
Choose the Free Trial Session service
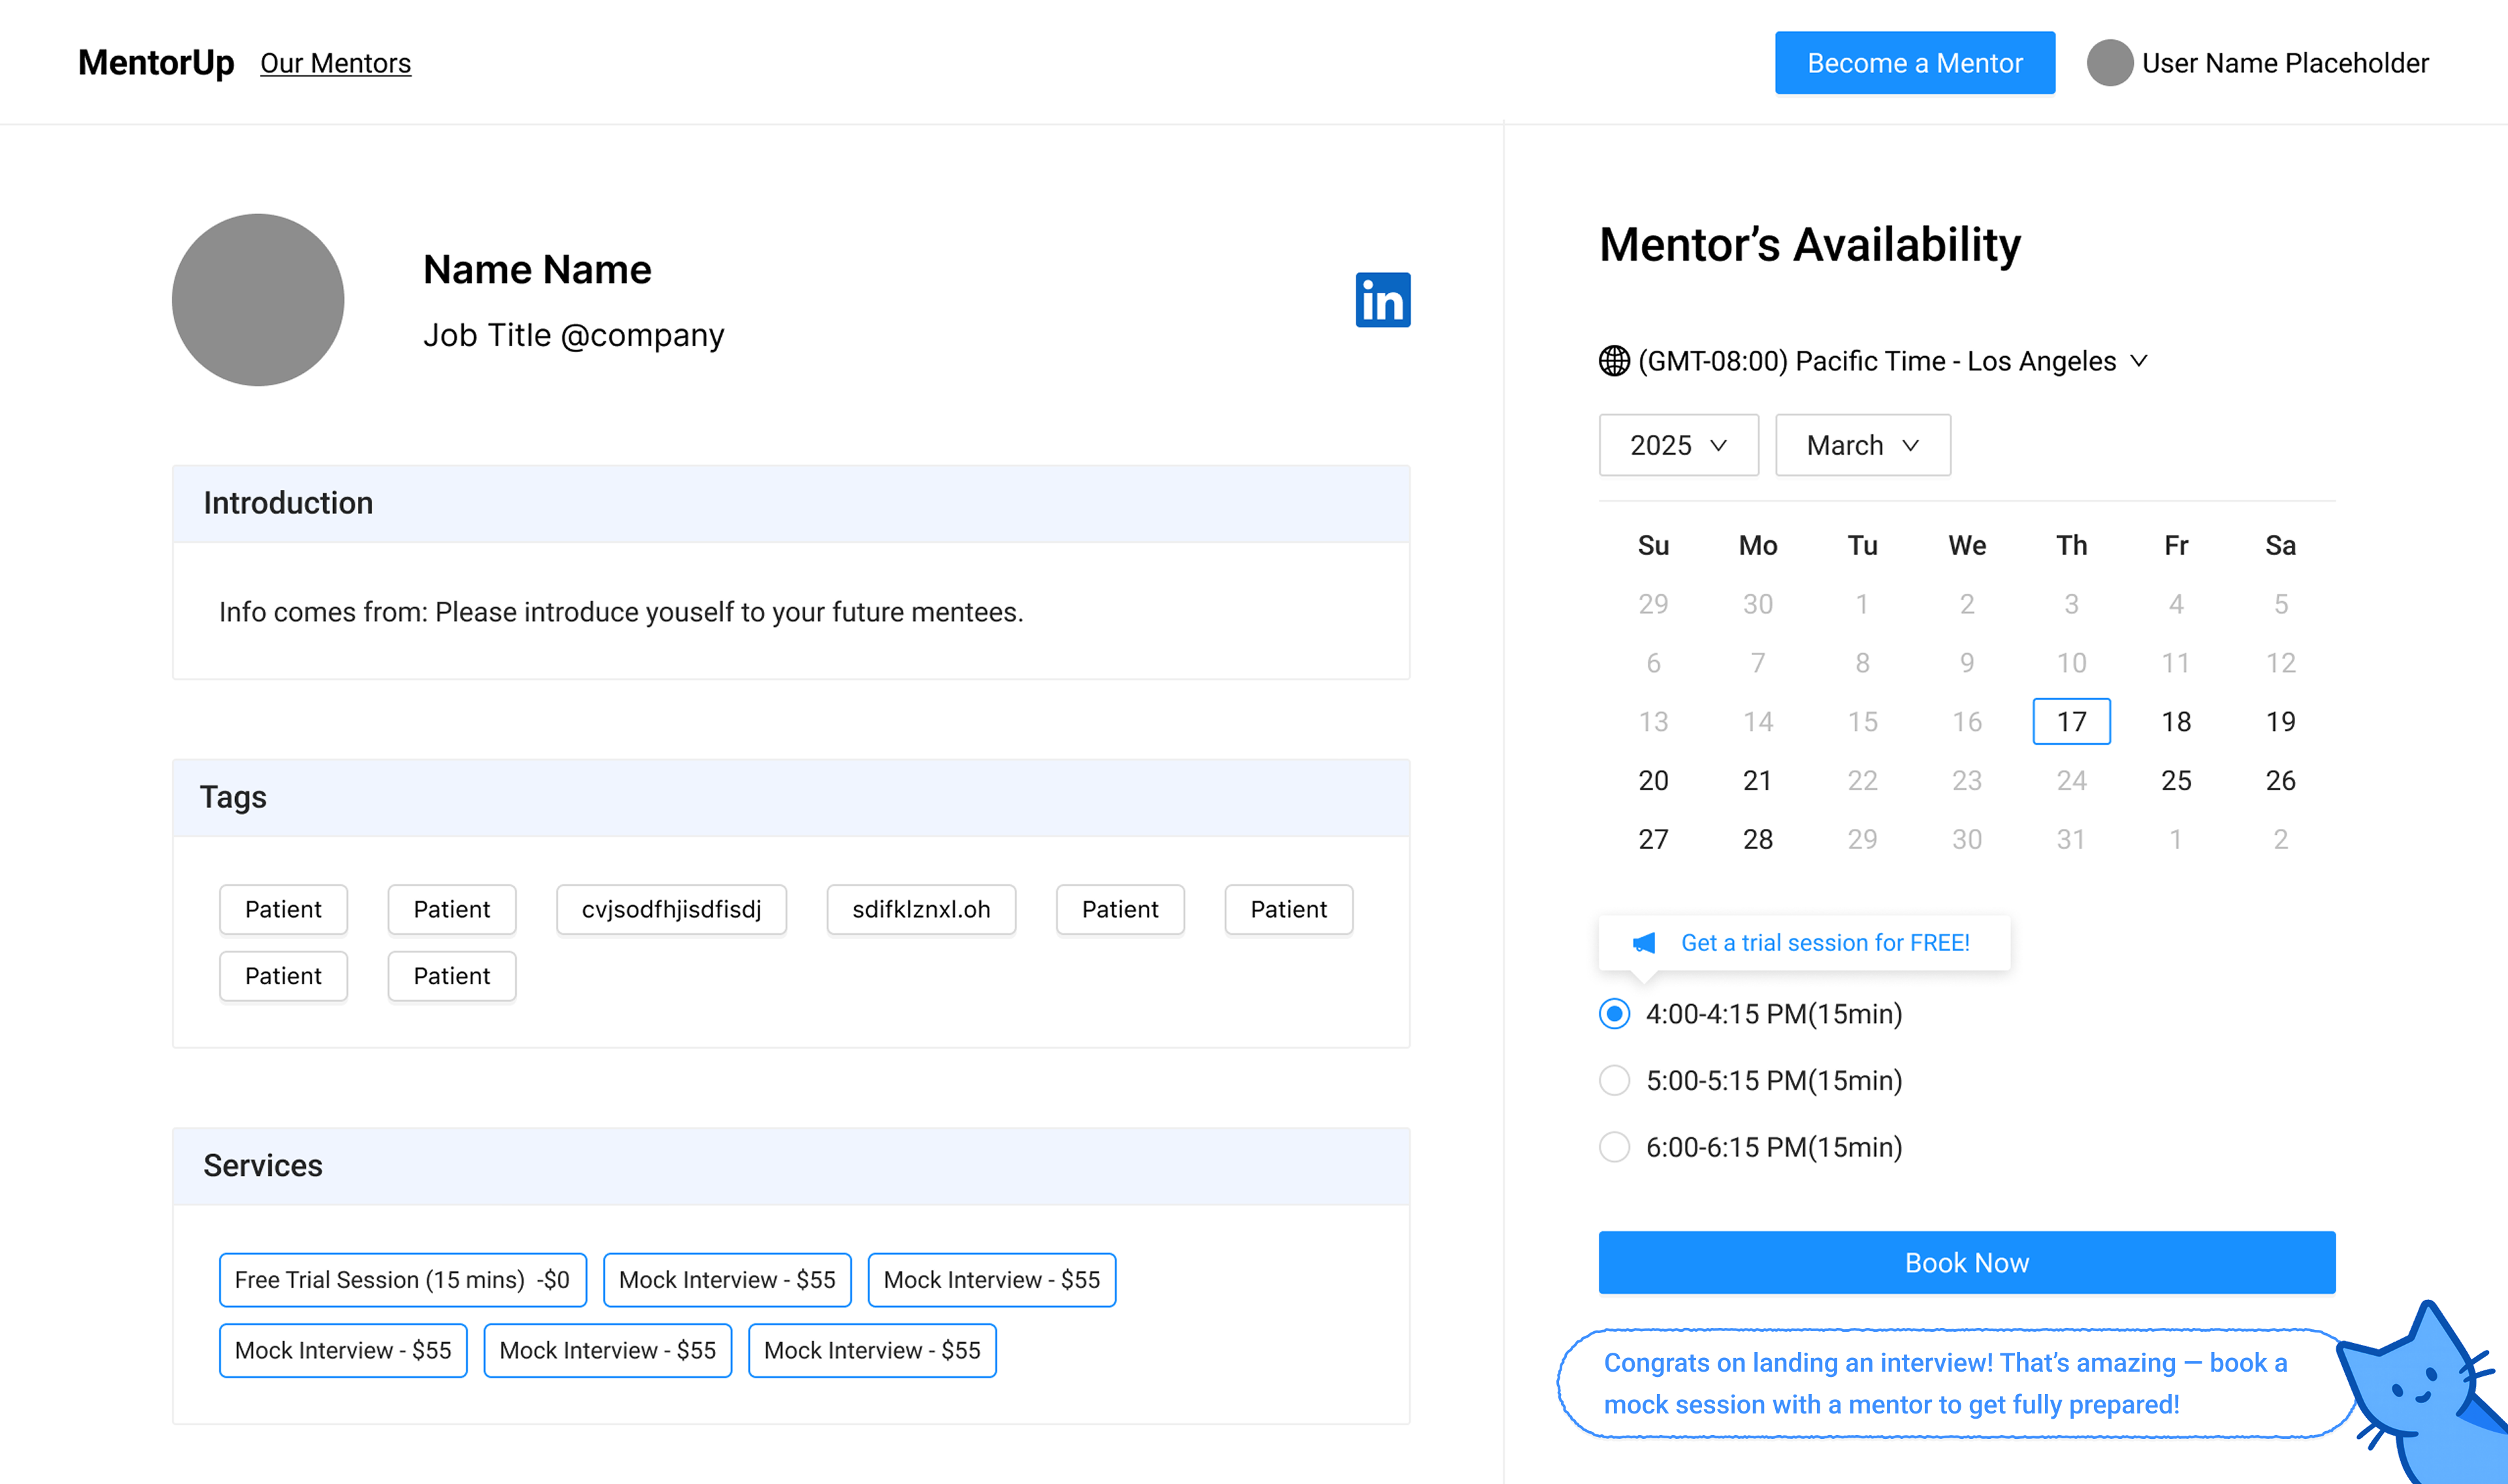click(x=402, y=1280)
